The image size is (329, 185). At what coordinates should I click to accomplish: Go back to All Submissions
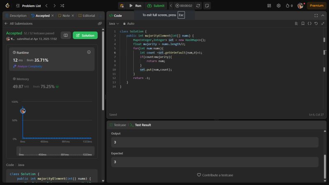click(19, 23)
